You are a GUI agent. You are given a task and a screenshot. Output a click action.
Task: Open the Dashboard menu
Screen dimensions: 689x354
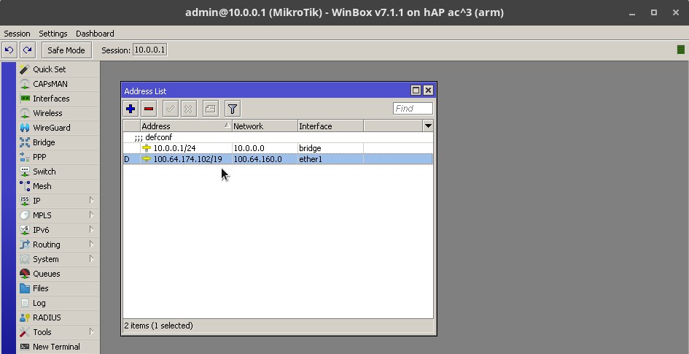[x=95, y=34]
